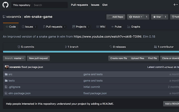Open the .gitignore file name
This screenshot has width=179, height=112.
(14, 87)
